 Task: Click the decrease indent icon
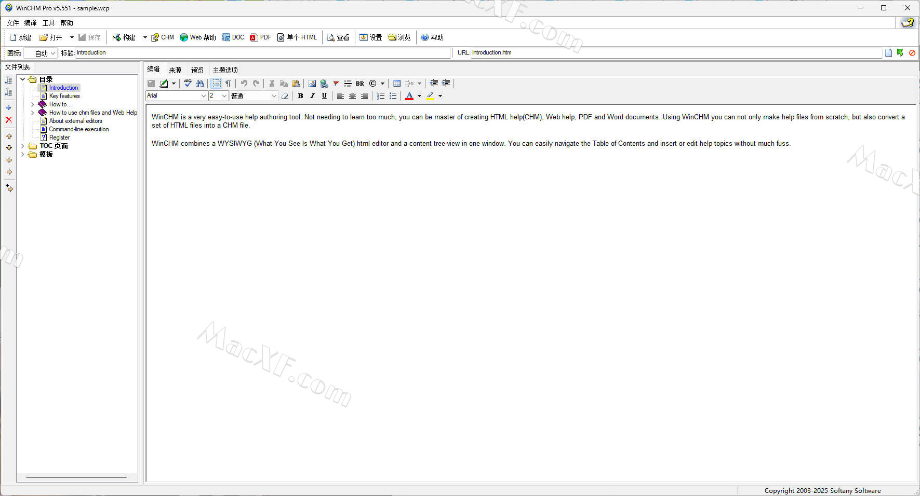(x=434, y=84)
